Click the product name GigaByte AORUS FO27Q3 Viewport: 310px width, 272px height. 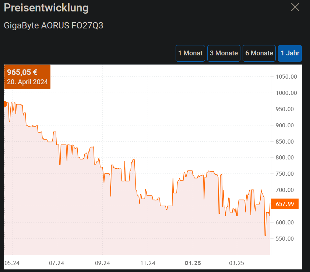[x=53, y=25]
